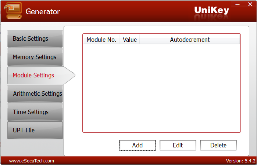The height and width of the screenshot is (165, 257).
Task: Sort by Module No. column header
Action: point(101,40)
